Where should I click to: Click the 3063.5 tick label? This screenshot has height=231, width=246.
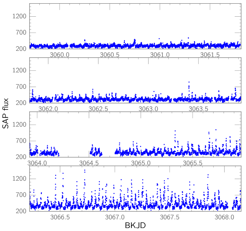198,109
